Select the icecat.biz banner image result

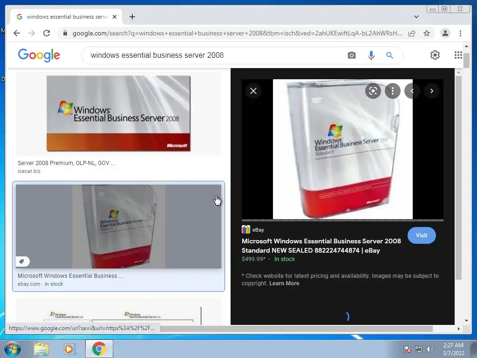[x=118, y=113]
